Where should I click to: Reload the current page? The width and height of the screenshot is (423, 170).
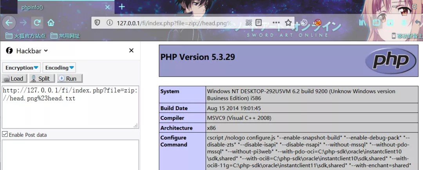pos(37,23)
